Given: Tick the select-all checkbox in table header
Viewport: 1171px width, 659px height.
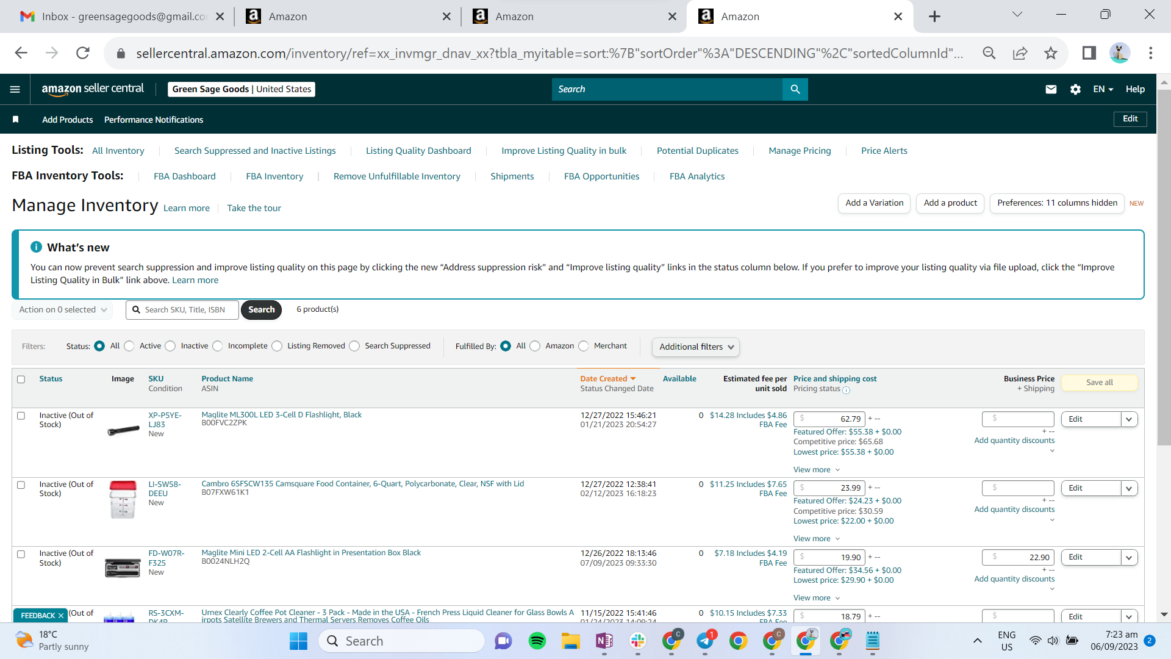Looking at the screenshot, I should pyautogui.click(x=21, y=380).
